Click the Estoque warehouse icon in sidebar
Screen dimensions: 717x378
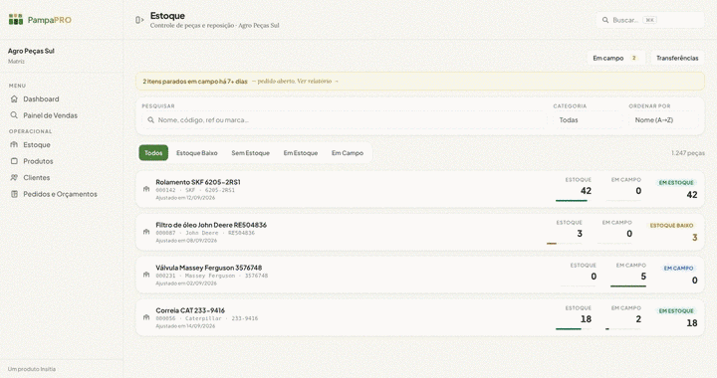pyautogui.click(x=14, y=144)
